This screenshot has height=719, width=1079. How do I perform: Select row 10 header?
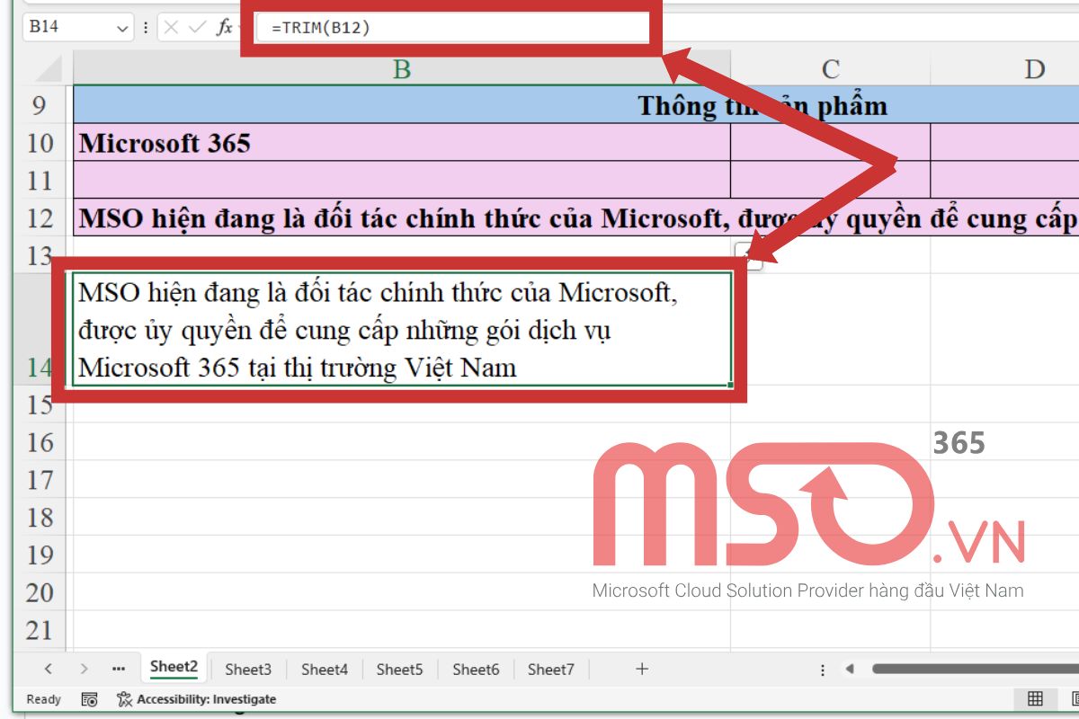pos(39,143)
